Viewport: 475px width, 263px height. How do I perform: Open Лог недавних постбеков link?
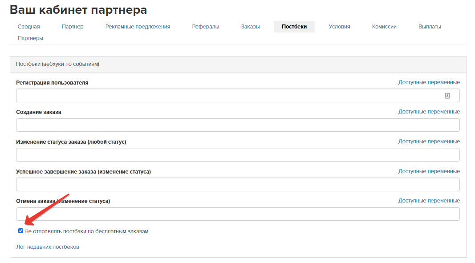pyautogui.click(x=48, y=247)
